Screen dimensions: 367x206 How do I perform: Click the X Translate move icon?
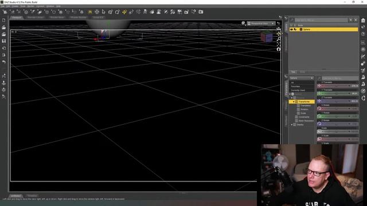click(x=319, y=86)
